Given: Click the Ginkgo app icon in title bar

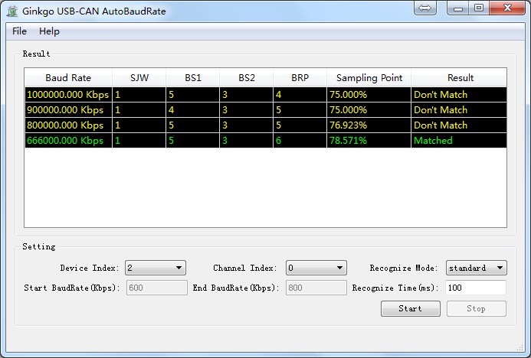Looking at the screenshot, I should (12, 11).
